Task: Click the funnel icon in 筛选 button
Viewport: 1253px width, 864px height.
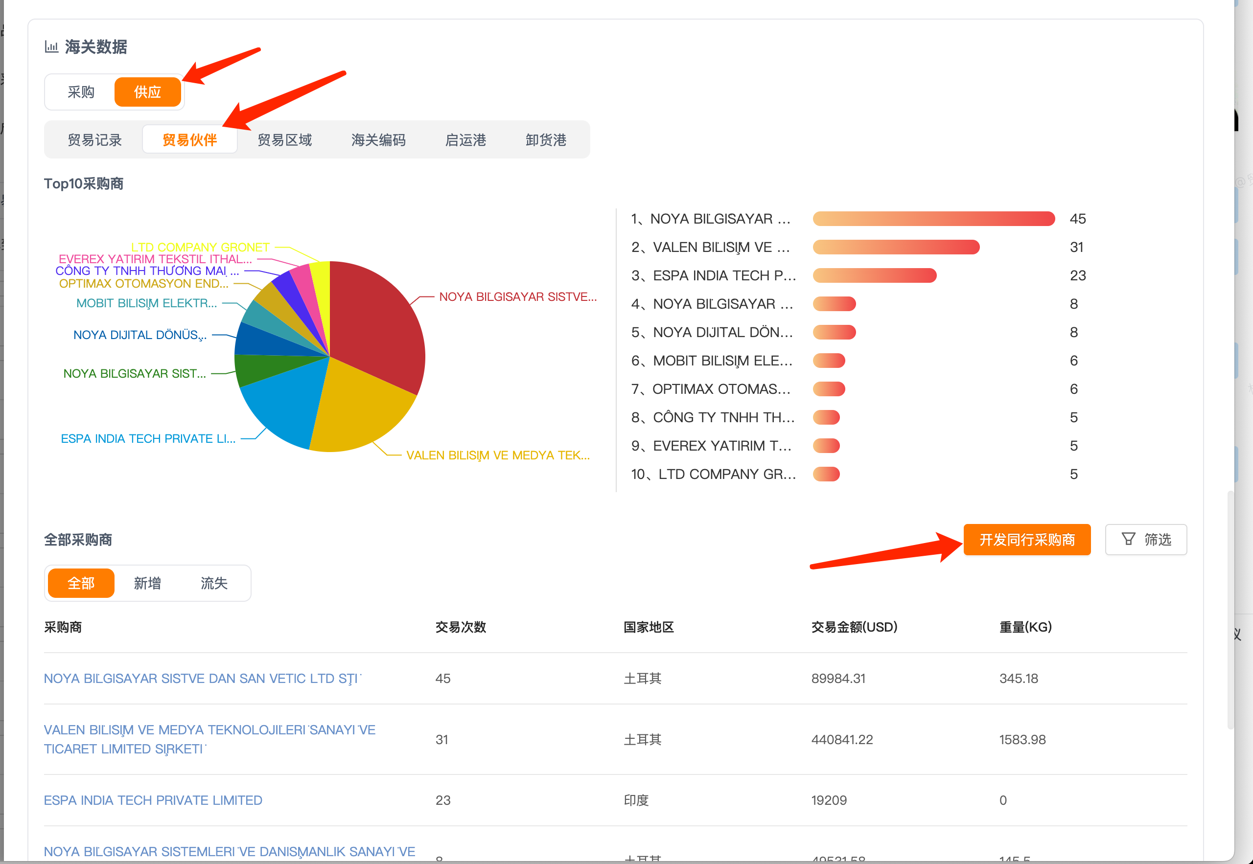Action: [x=1129, y=539]
